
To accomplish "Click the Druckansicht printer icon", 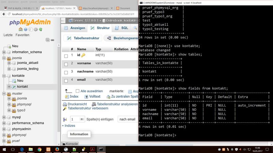I will tap(65, 104).
